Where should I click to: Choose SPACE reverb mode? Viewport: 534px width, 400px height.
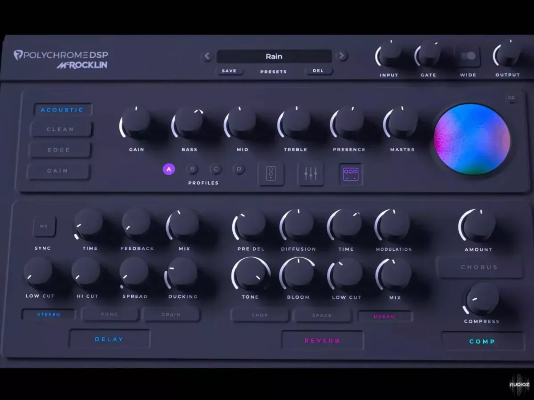322,316
